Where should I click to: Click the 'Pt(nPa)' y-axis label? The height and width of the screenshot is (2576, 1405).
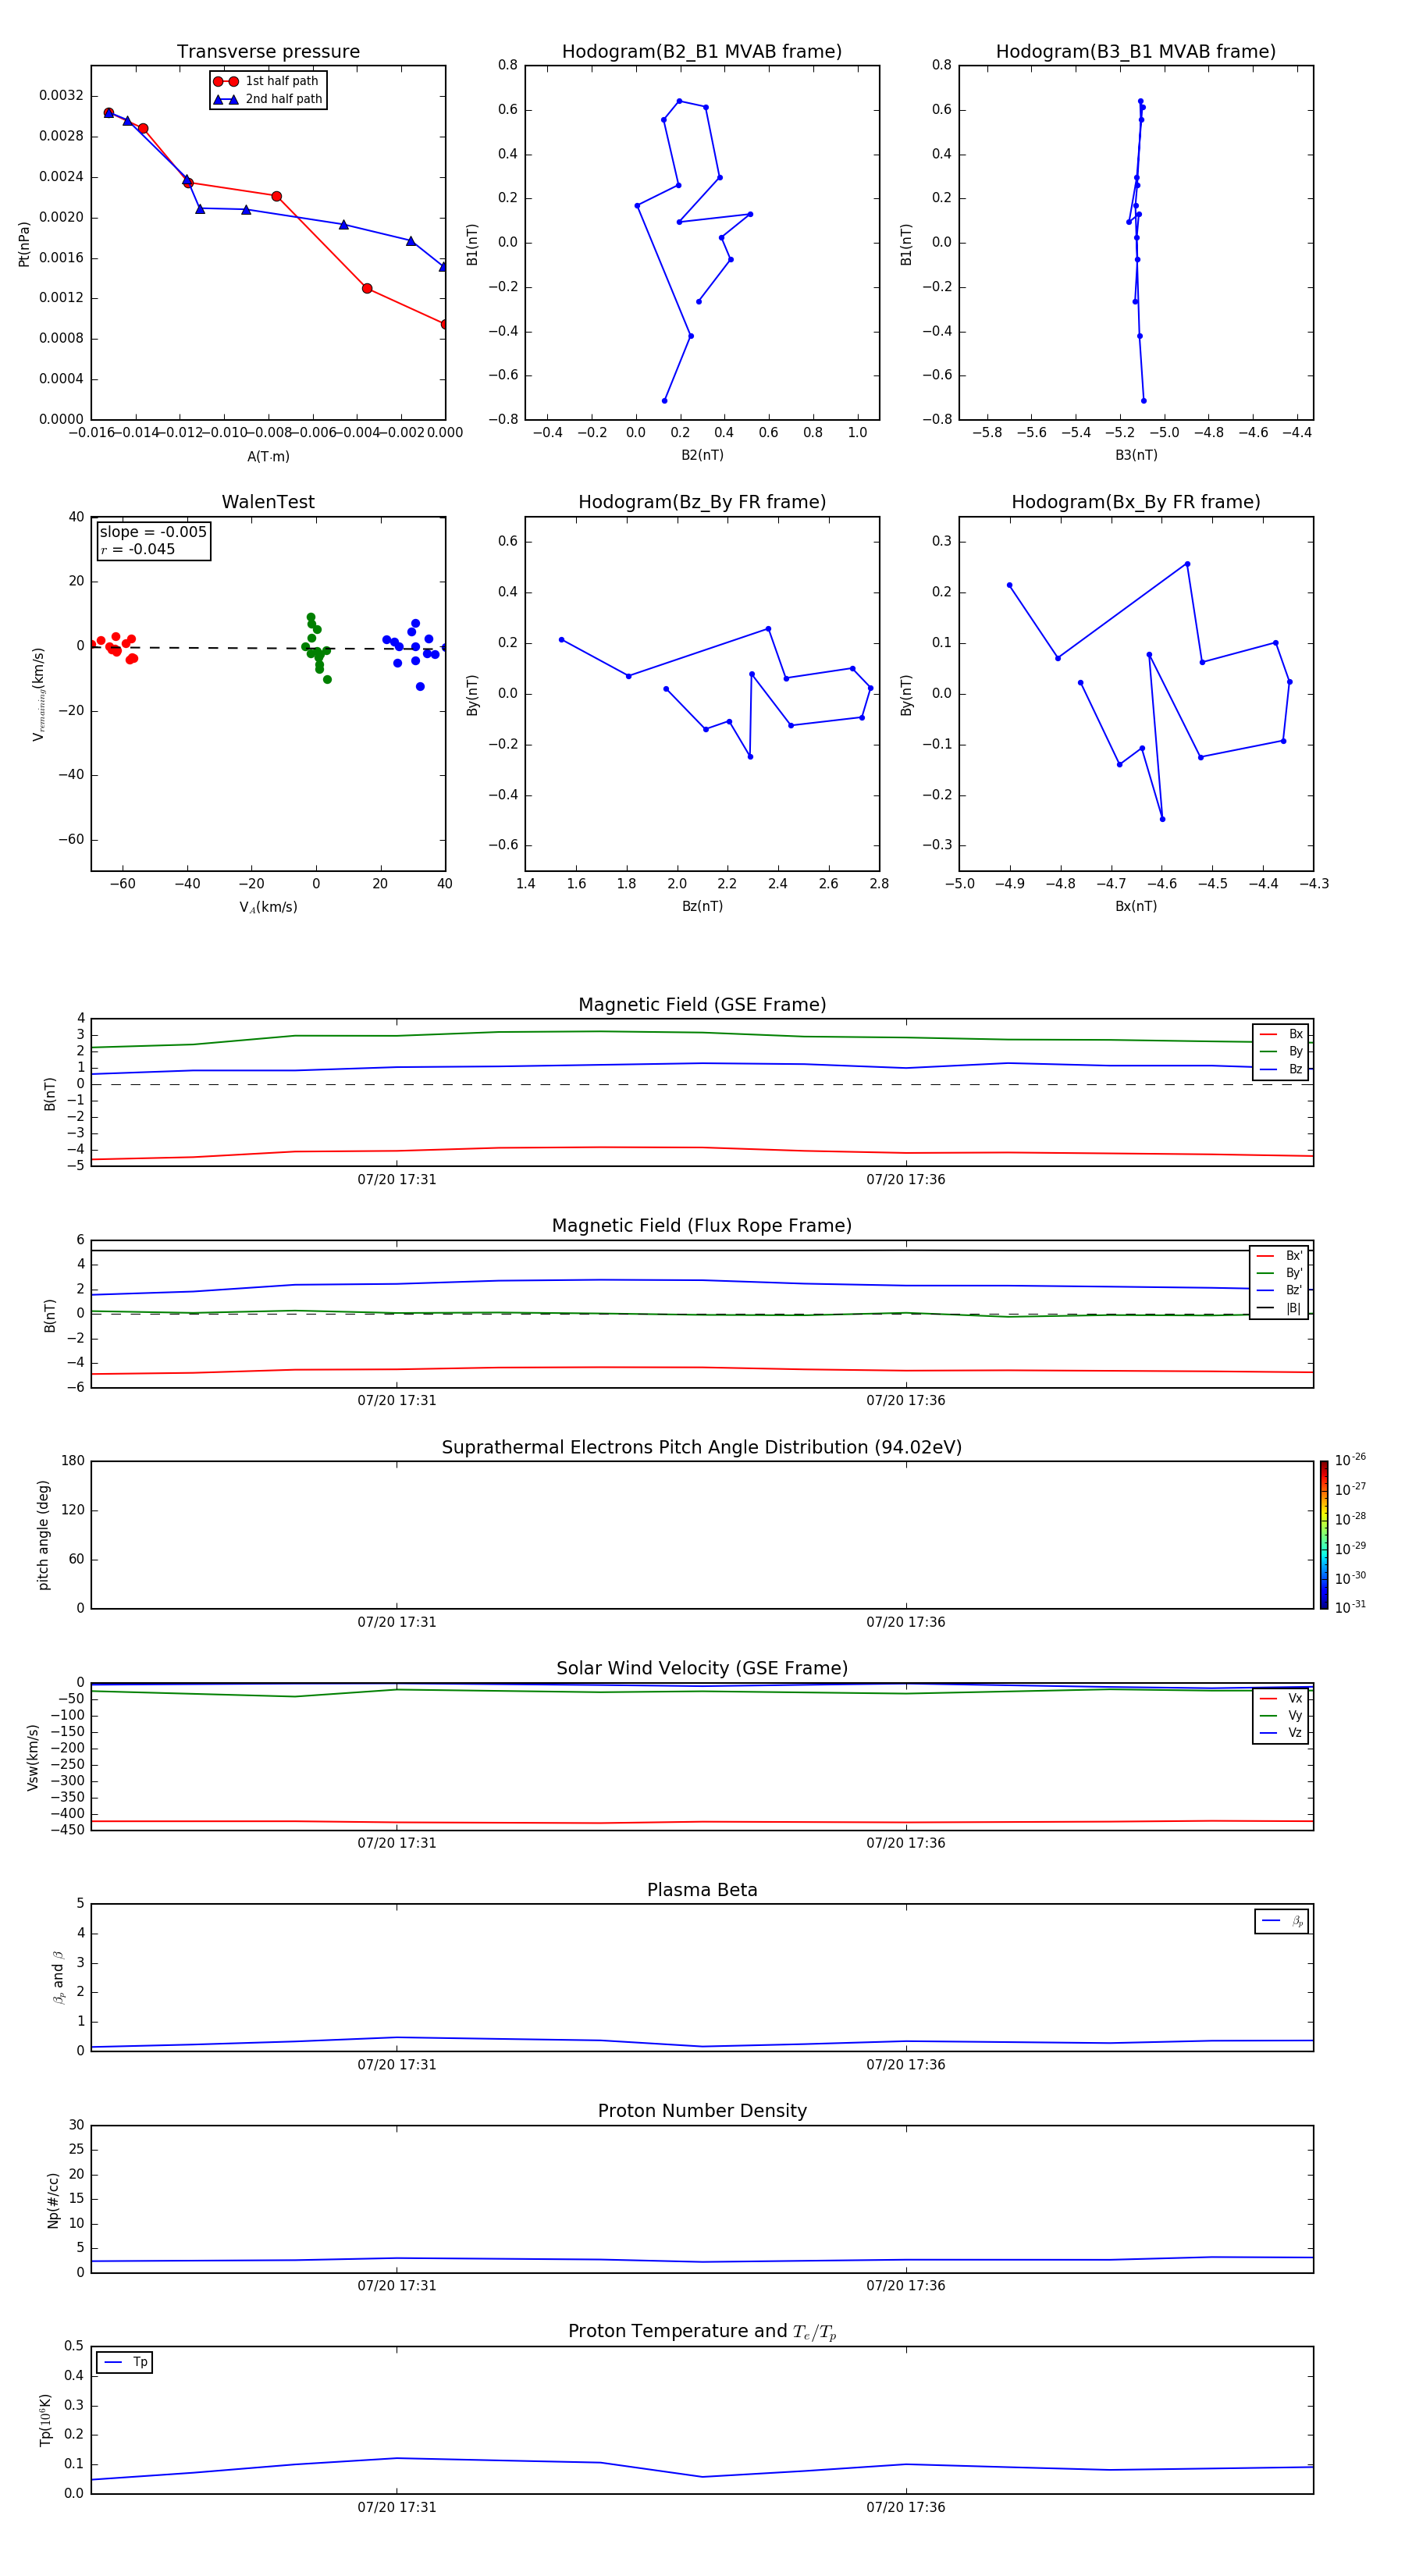24,244
